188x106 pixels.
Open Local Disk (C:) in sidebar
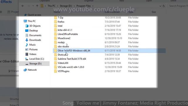pos(36,59)
